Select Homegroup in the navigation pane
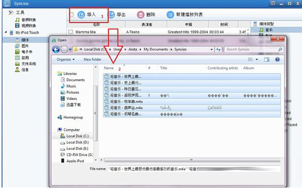The width and height of the screenshot is (302, 188). (x=70, y=117)
